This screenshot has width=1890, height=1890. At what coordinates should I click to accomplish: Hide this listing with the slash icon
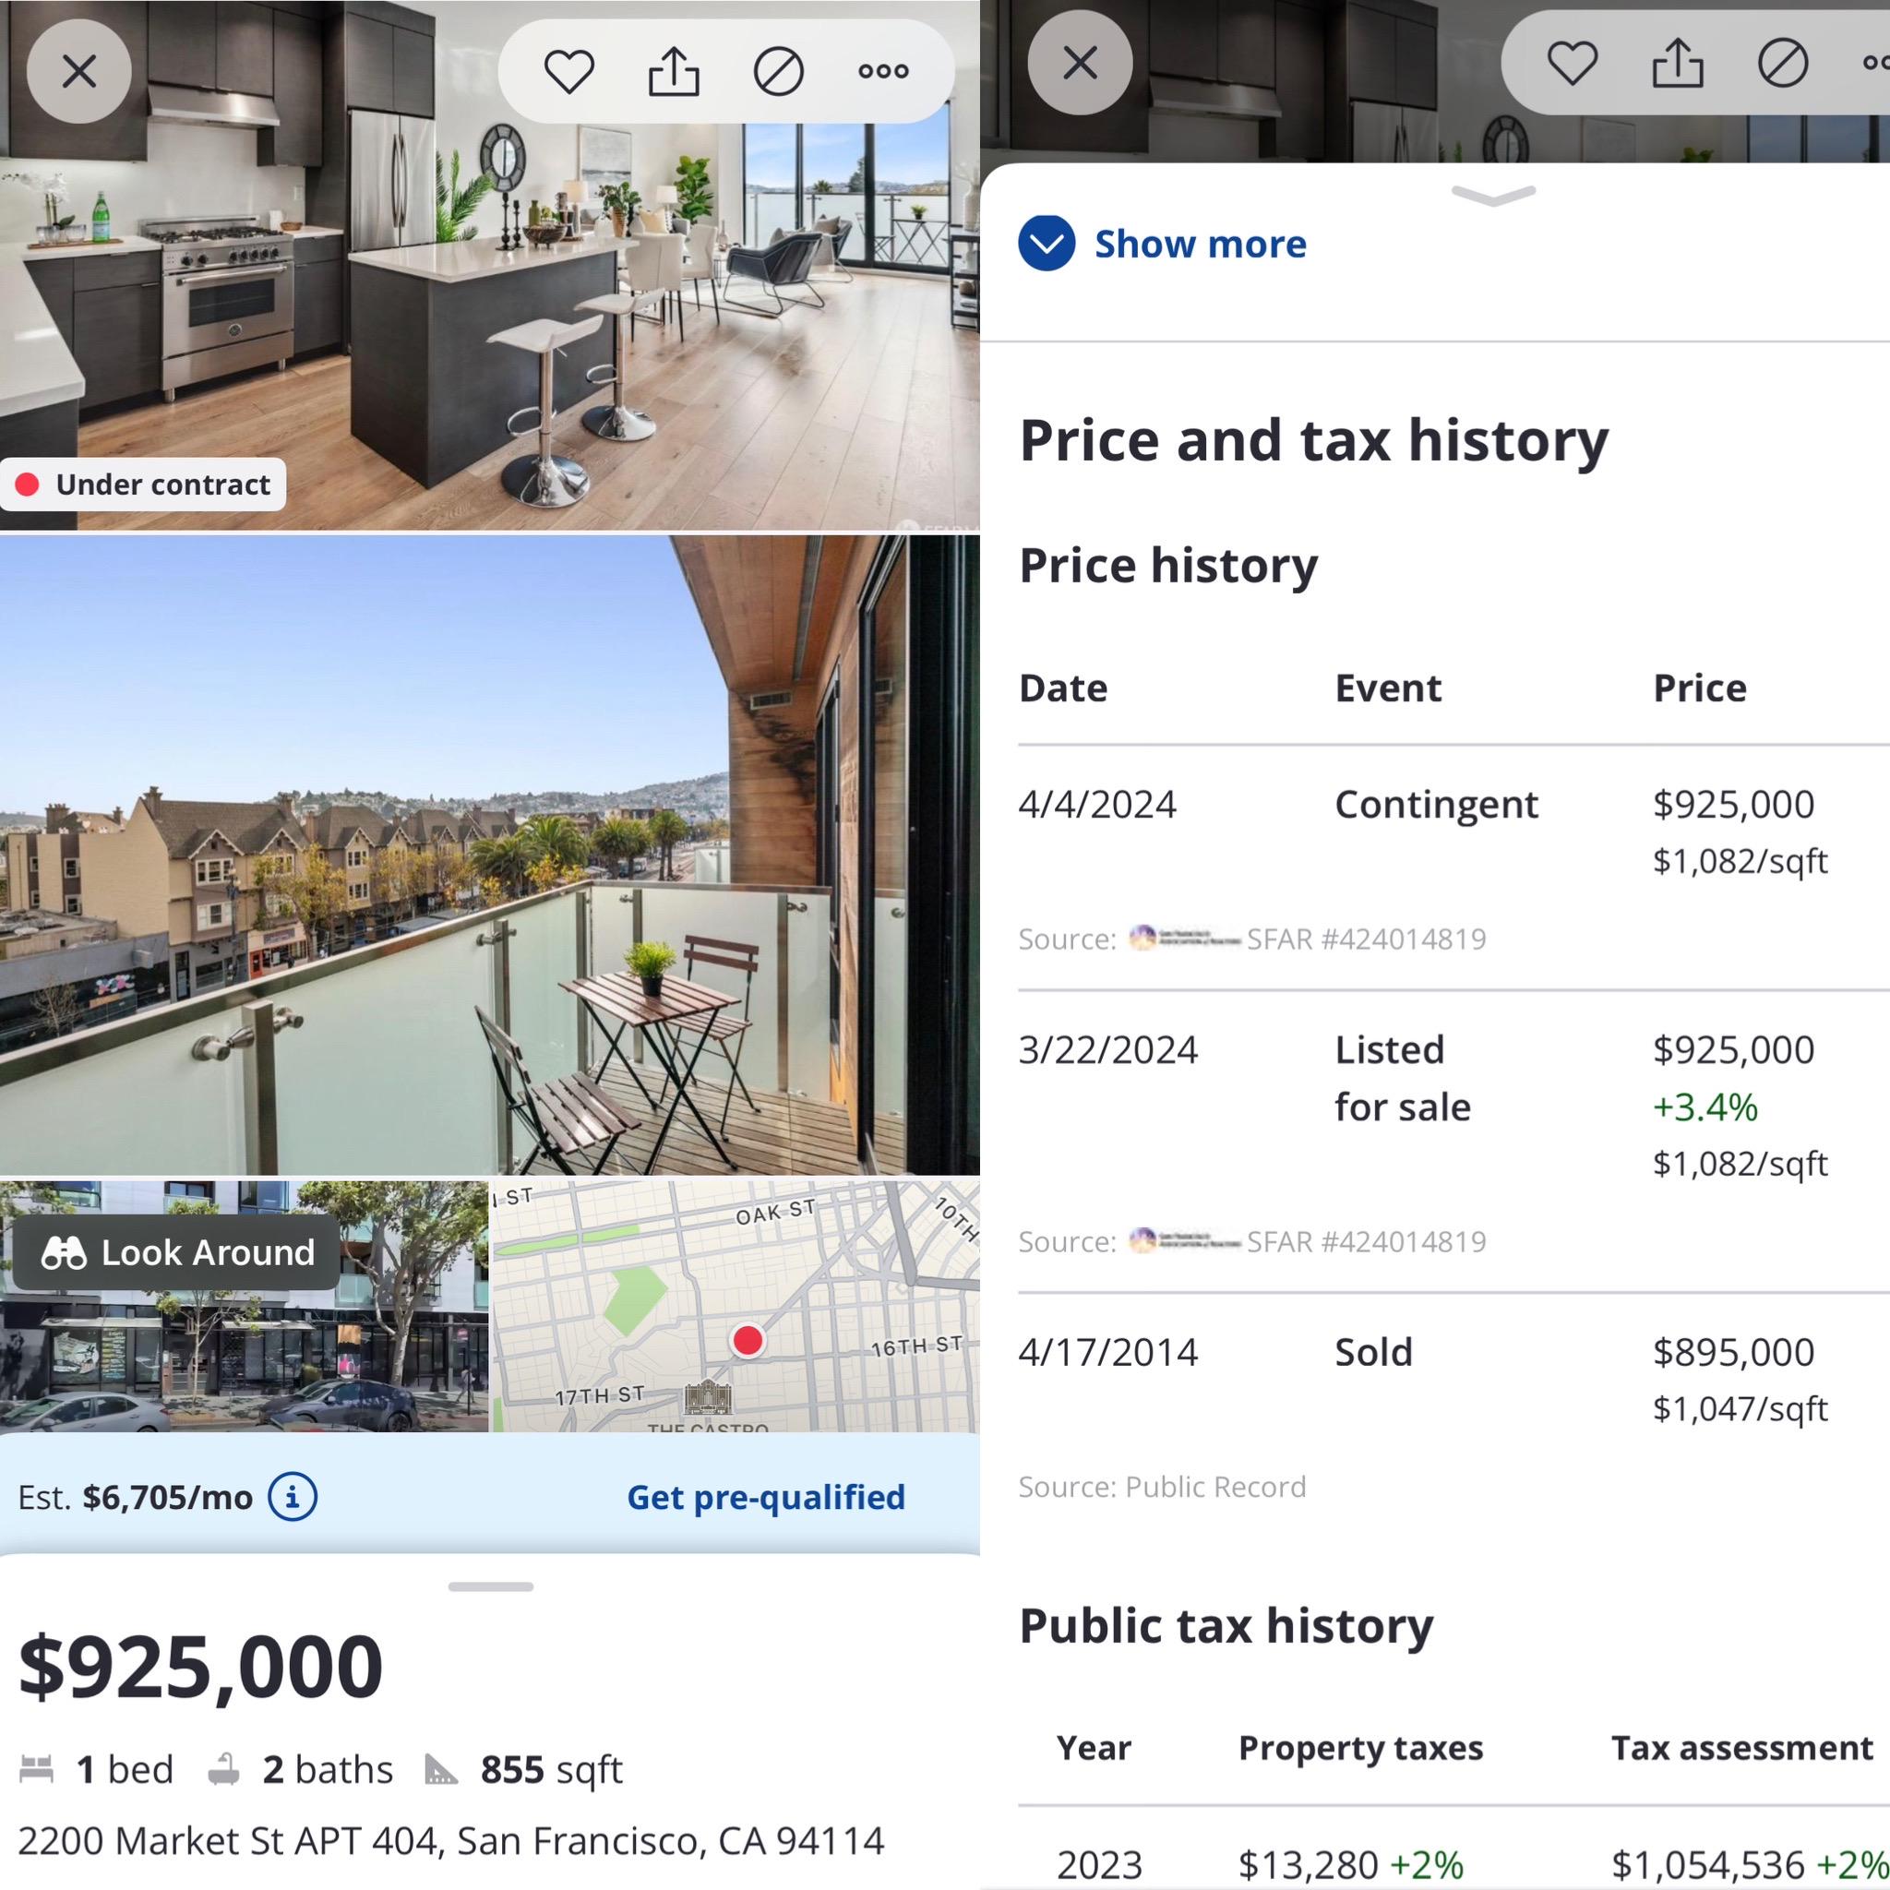780,69
